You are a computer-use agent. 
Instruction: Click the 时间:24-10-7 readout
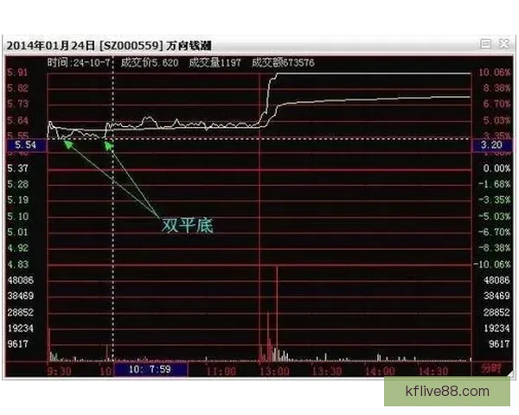[x=78, y=62]
